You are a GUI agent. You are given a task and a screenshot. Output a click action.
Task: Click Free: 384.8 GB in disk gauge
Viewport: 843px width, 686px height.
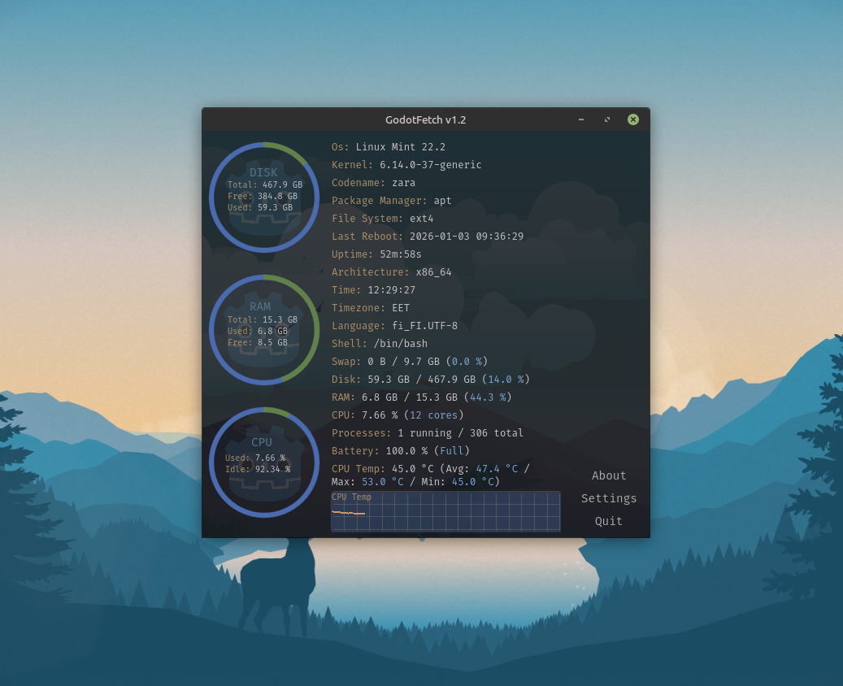tap(263, 196)
